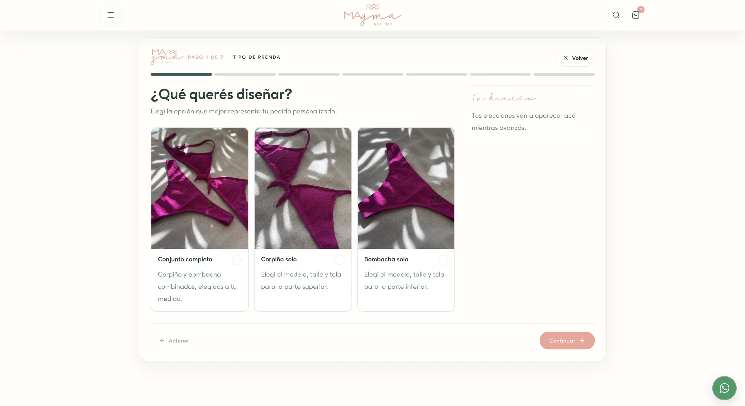Image resolution: width=745 pixels, height=406 pixels.
Task: Click 'para la parte inferior' description
Action: (x=396, y=286)
